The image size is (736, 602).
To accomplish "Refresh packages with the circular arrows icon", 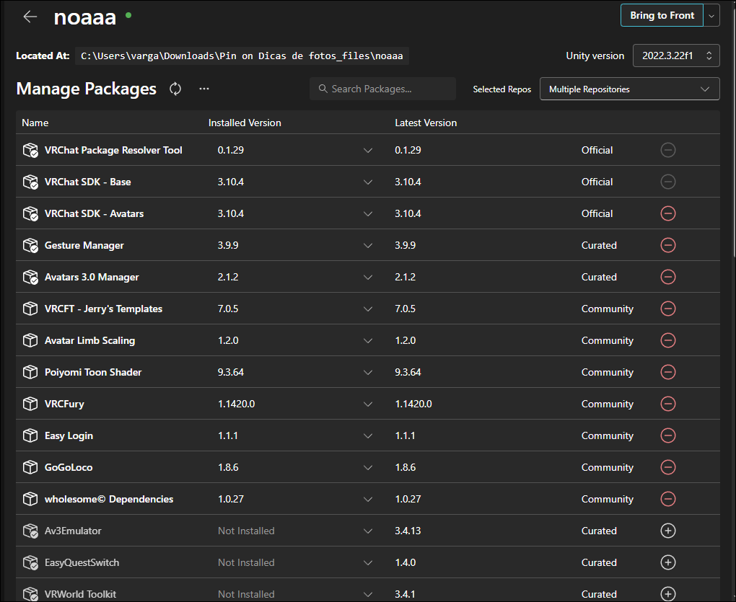I will point(175,89).
